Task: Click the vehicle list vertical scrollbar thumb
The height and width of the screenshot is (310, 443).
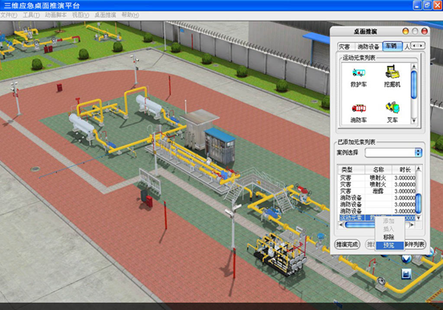Action: [x=414, y=84]
